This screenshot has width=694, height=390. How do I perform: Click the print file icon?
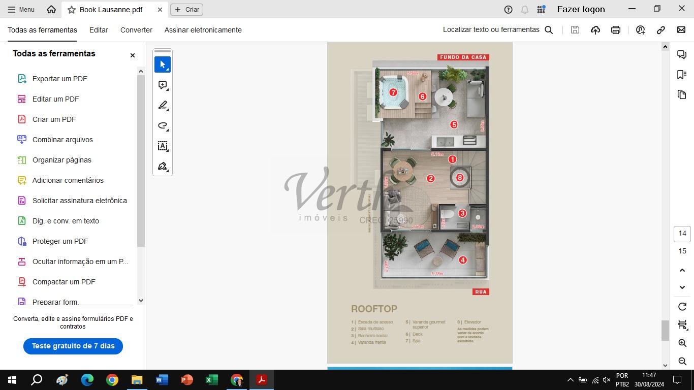(x=615, y=30)
